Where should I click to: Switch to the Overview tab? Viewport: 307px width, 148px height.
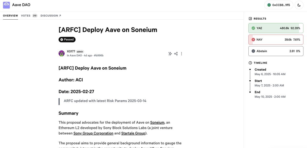(x=10, y=16)
